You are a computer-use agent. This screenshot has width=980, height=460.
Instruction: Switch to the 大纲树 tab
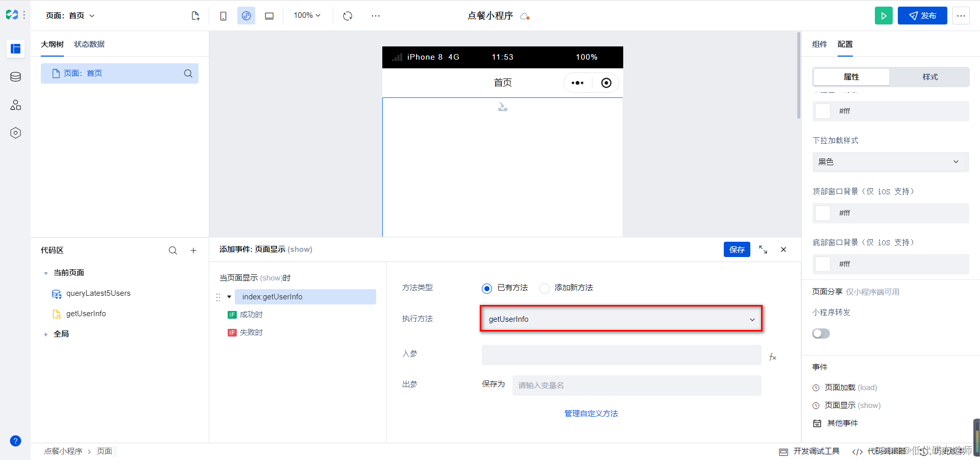pyautogui.click(x=52, y=44)
